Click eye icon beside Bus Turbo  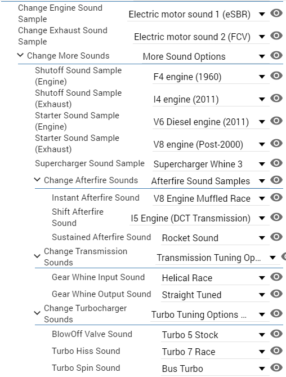click(x=276, y=367)
